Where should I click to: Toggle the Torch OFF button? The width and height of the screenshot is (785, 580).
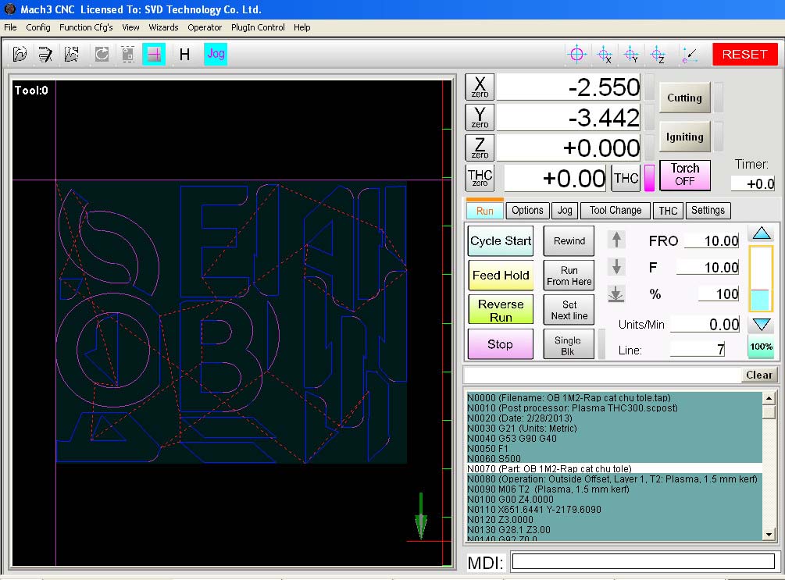click(684, 175)
